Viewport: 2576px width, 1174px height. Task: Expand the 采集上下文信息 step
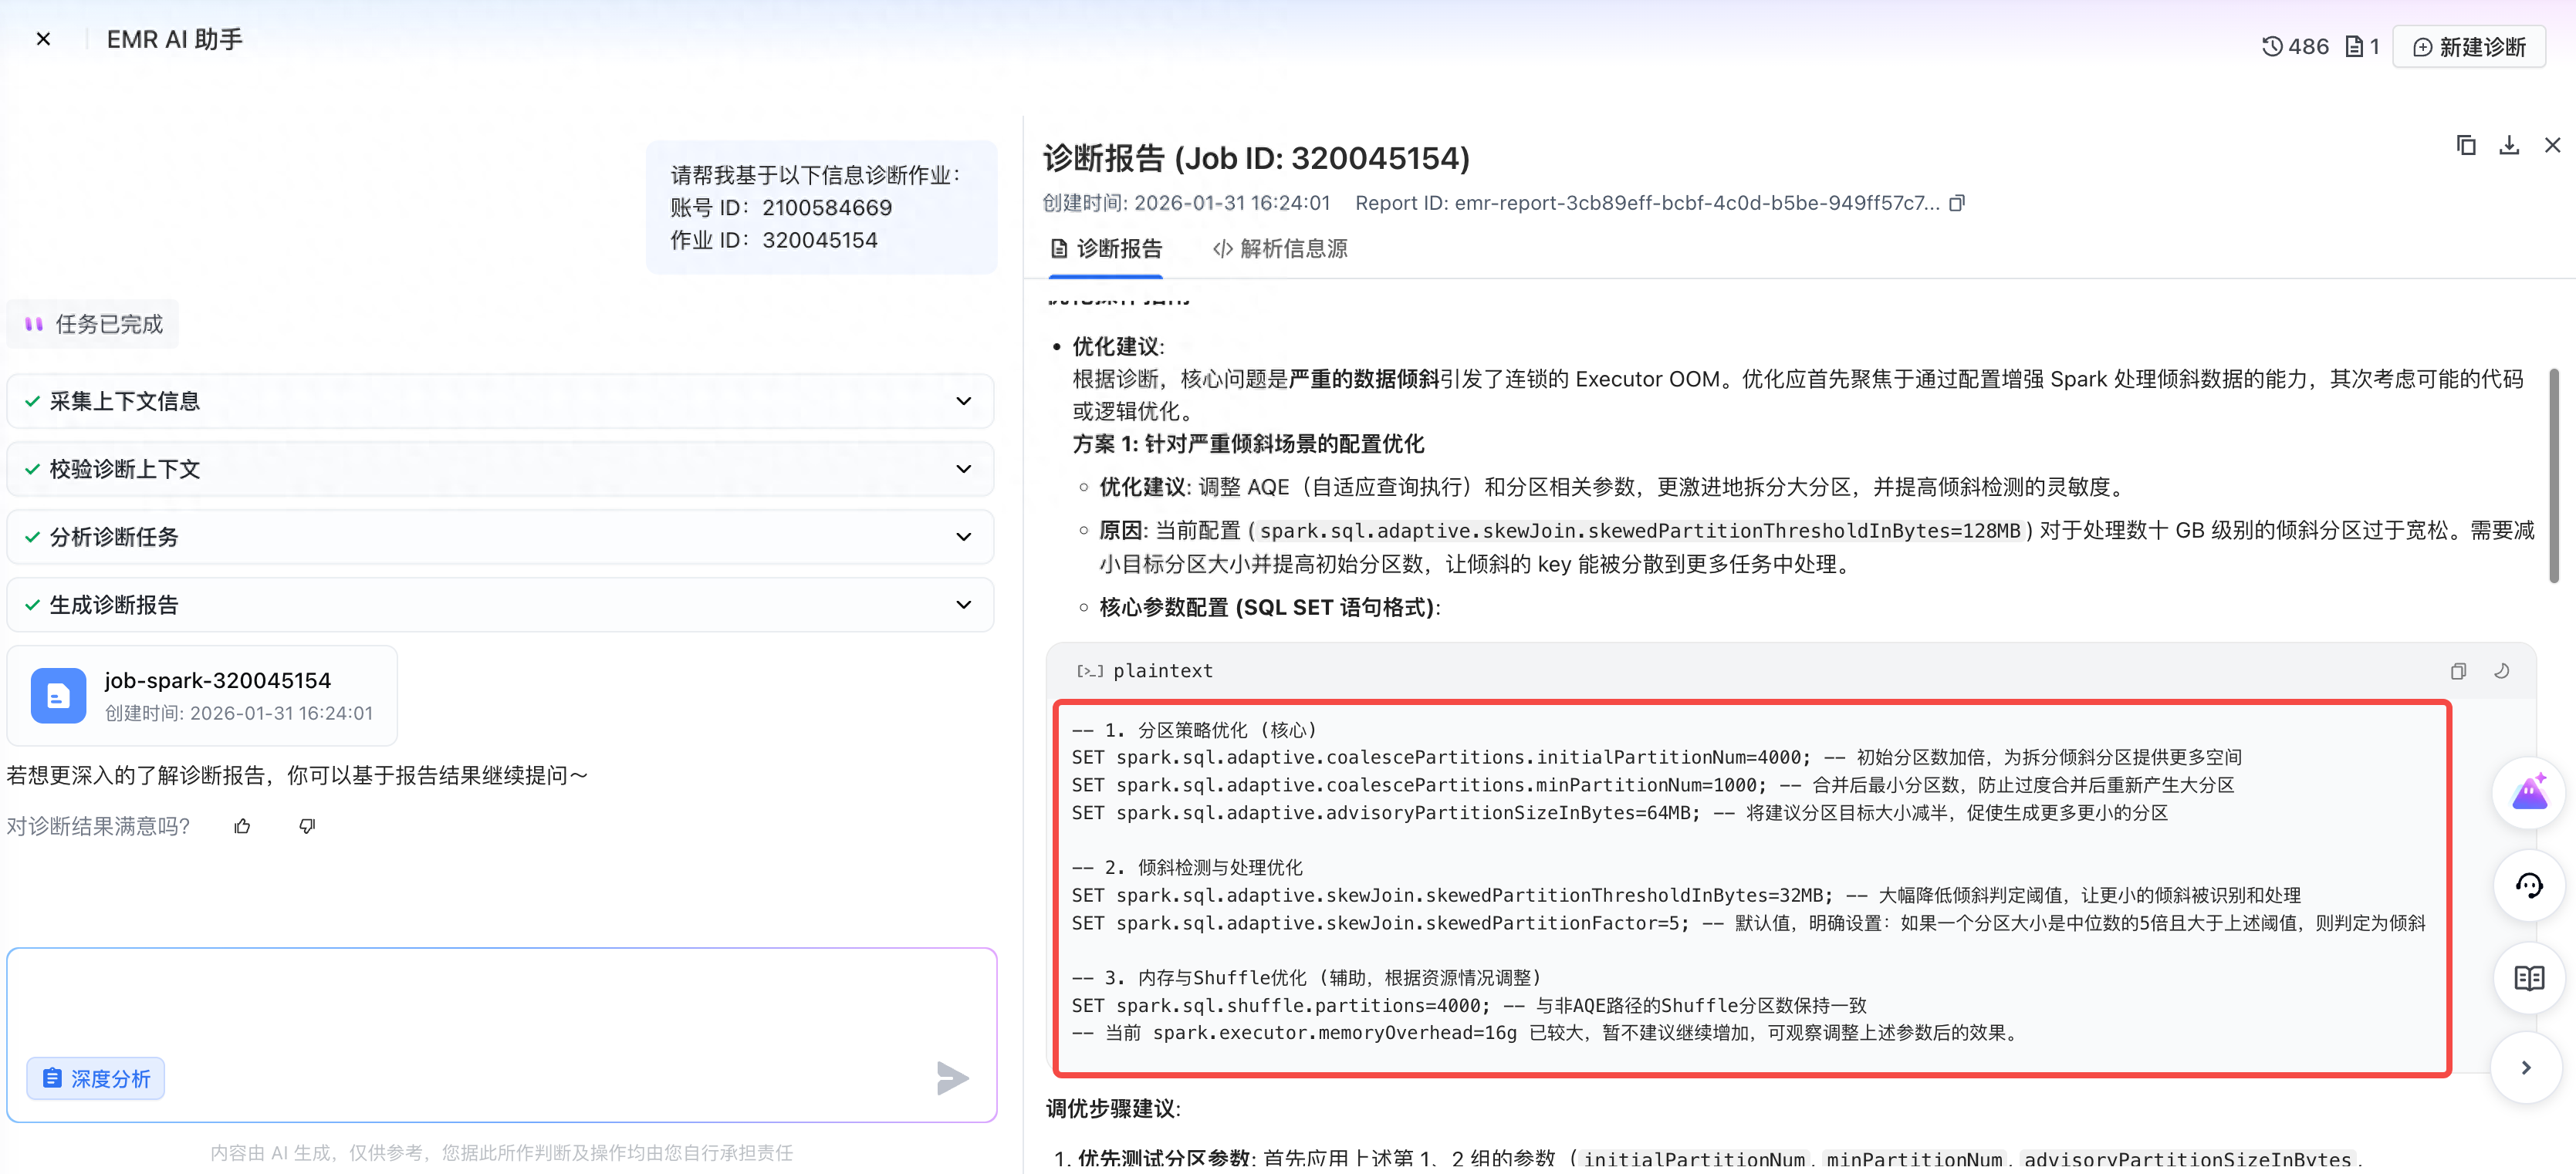click(x=500, y=402)
